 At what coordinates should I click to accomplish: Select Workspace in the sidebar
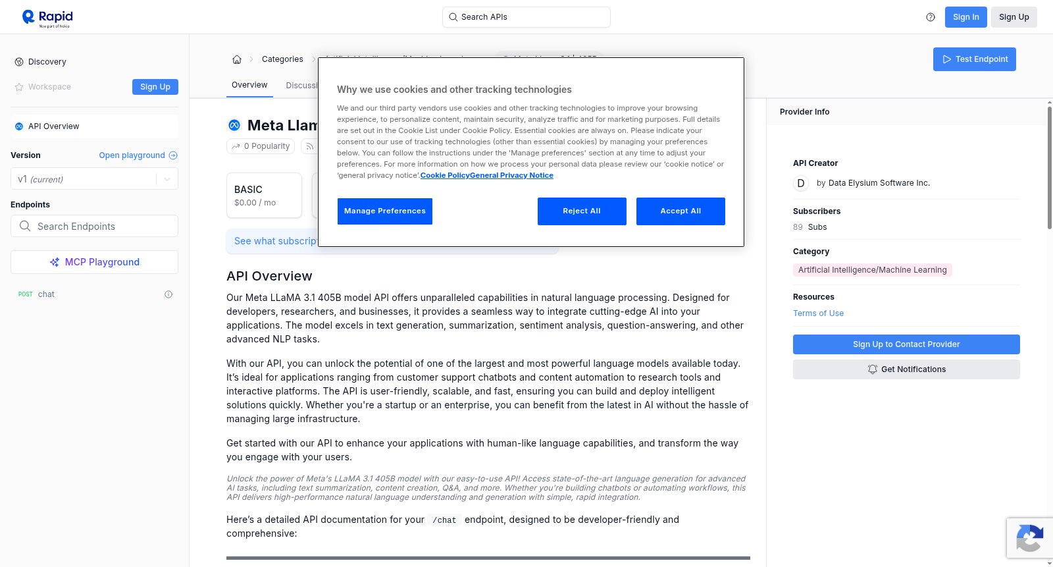click(49, 87)
